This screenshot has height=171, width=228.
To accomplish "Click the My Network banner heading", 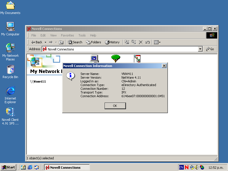I will pos(46,71).
